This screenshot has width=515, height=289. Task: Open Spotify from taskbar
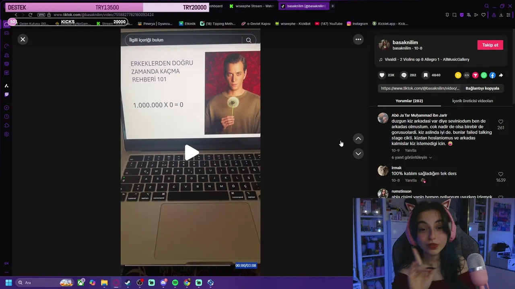click(x=175, y=283)
